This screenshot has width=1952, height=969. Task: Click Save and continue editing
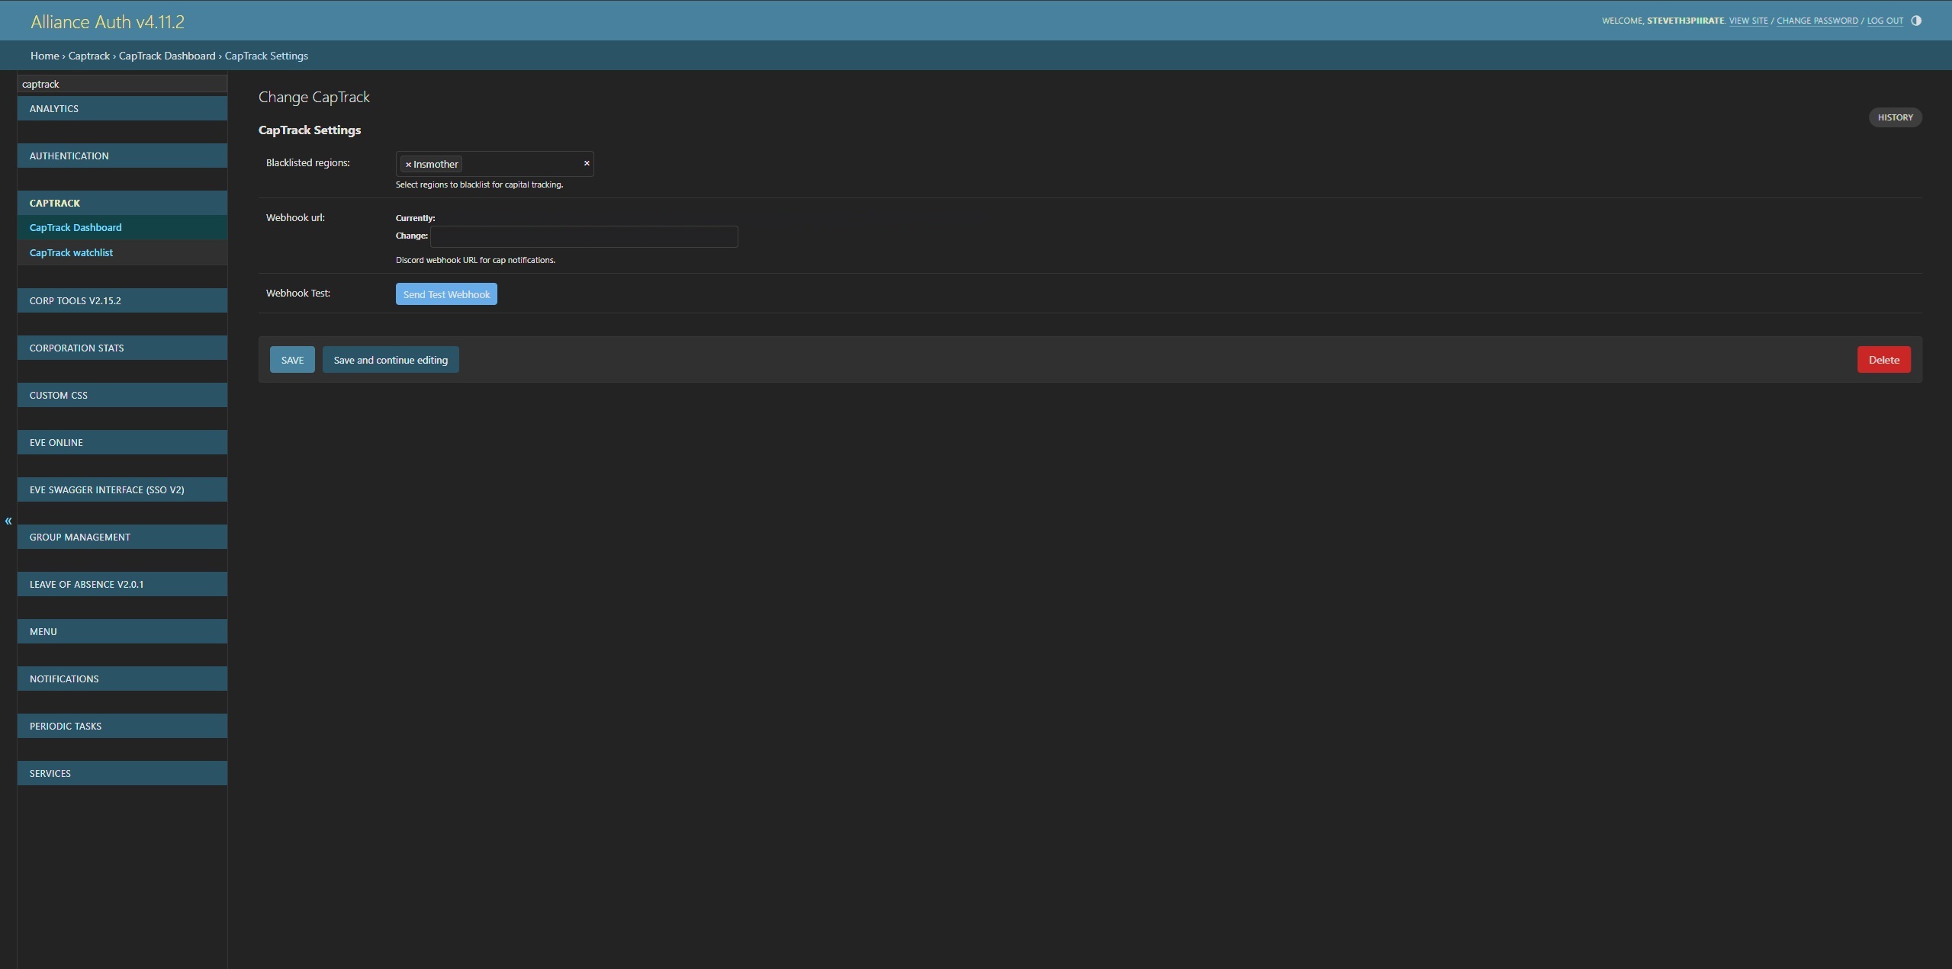390,359
